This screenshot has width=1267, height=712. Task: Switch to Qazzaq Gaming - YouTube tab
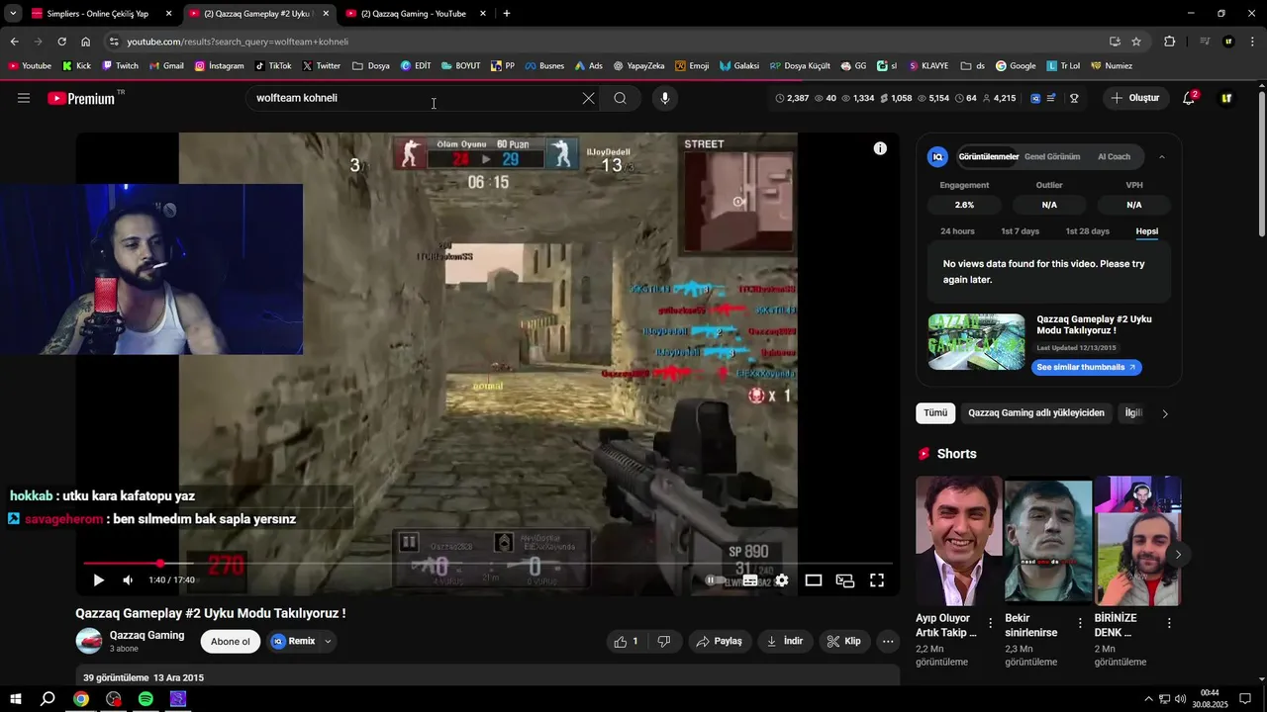pyautogui.click(x=416, y=14)
